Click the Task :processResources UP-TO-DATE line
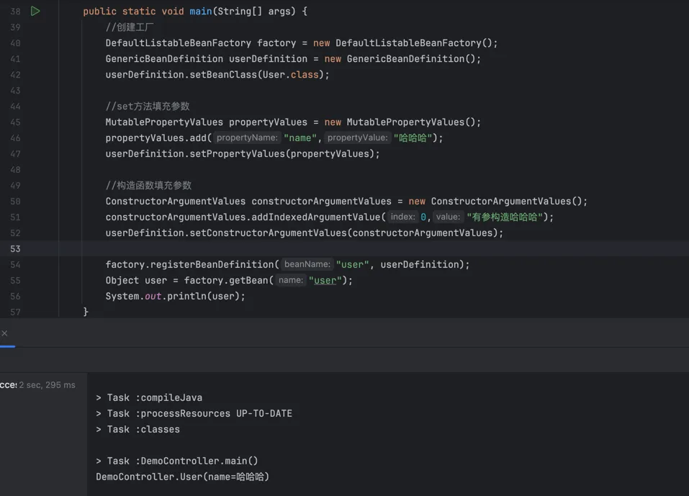The height and width of the screenshot is (496, 689). [194, 414]
